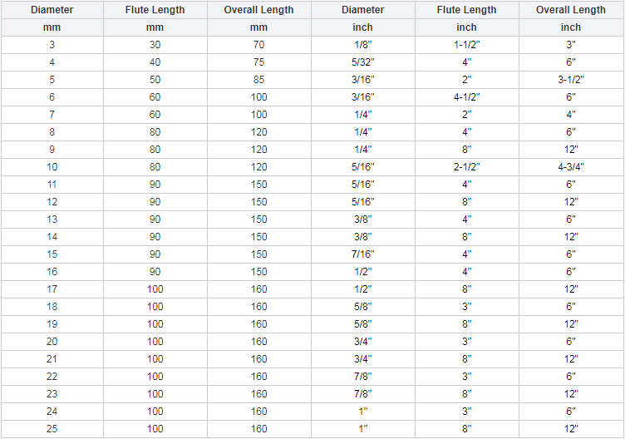
Task: Select the 85 mm overall length cell
Action: click(258, 79)
